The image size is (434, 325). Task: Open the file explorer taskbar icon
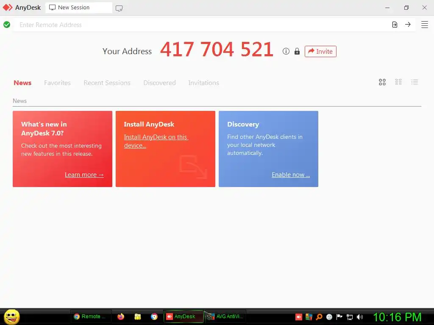tap(138, 317)
